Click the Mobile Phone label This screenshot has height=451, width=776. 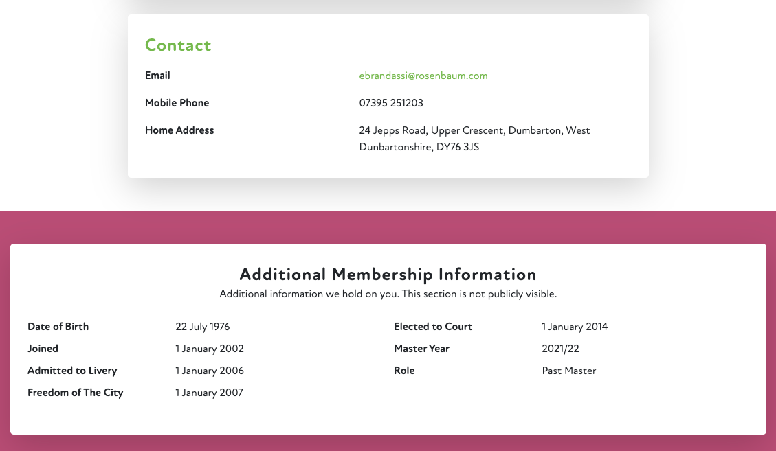tap(177, 103)
